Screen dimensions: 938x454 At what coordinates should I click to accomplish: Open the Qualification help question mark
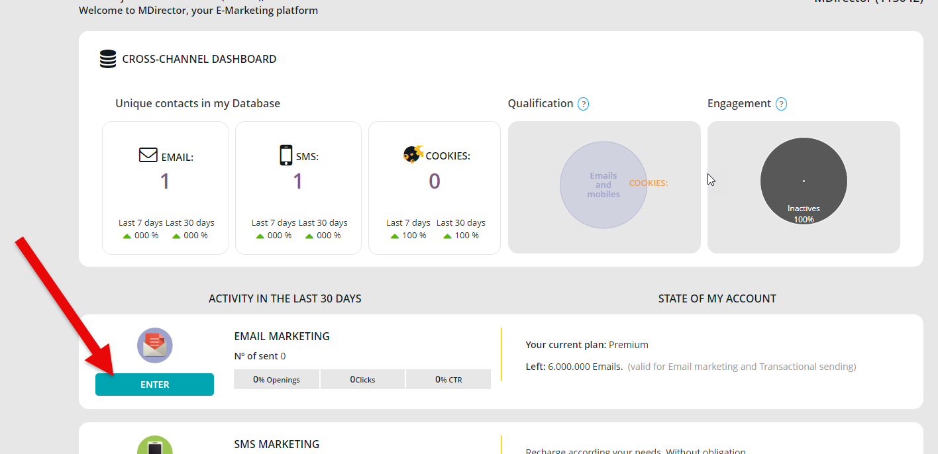583,104
